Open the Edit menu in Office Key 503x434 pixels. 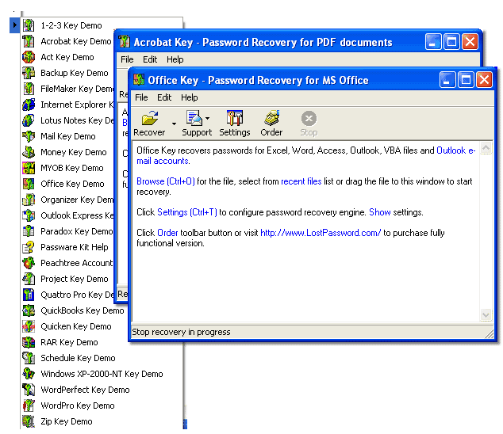(164, 97)
